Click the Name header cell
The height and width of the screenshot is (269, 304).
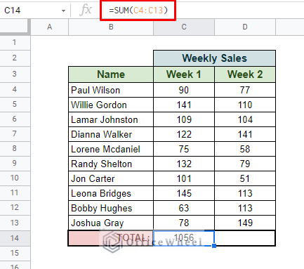point(111,74)
